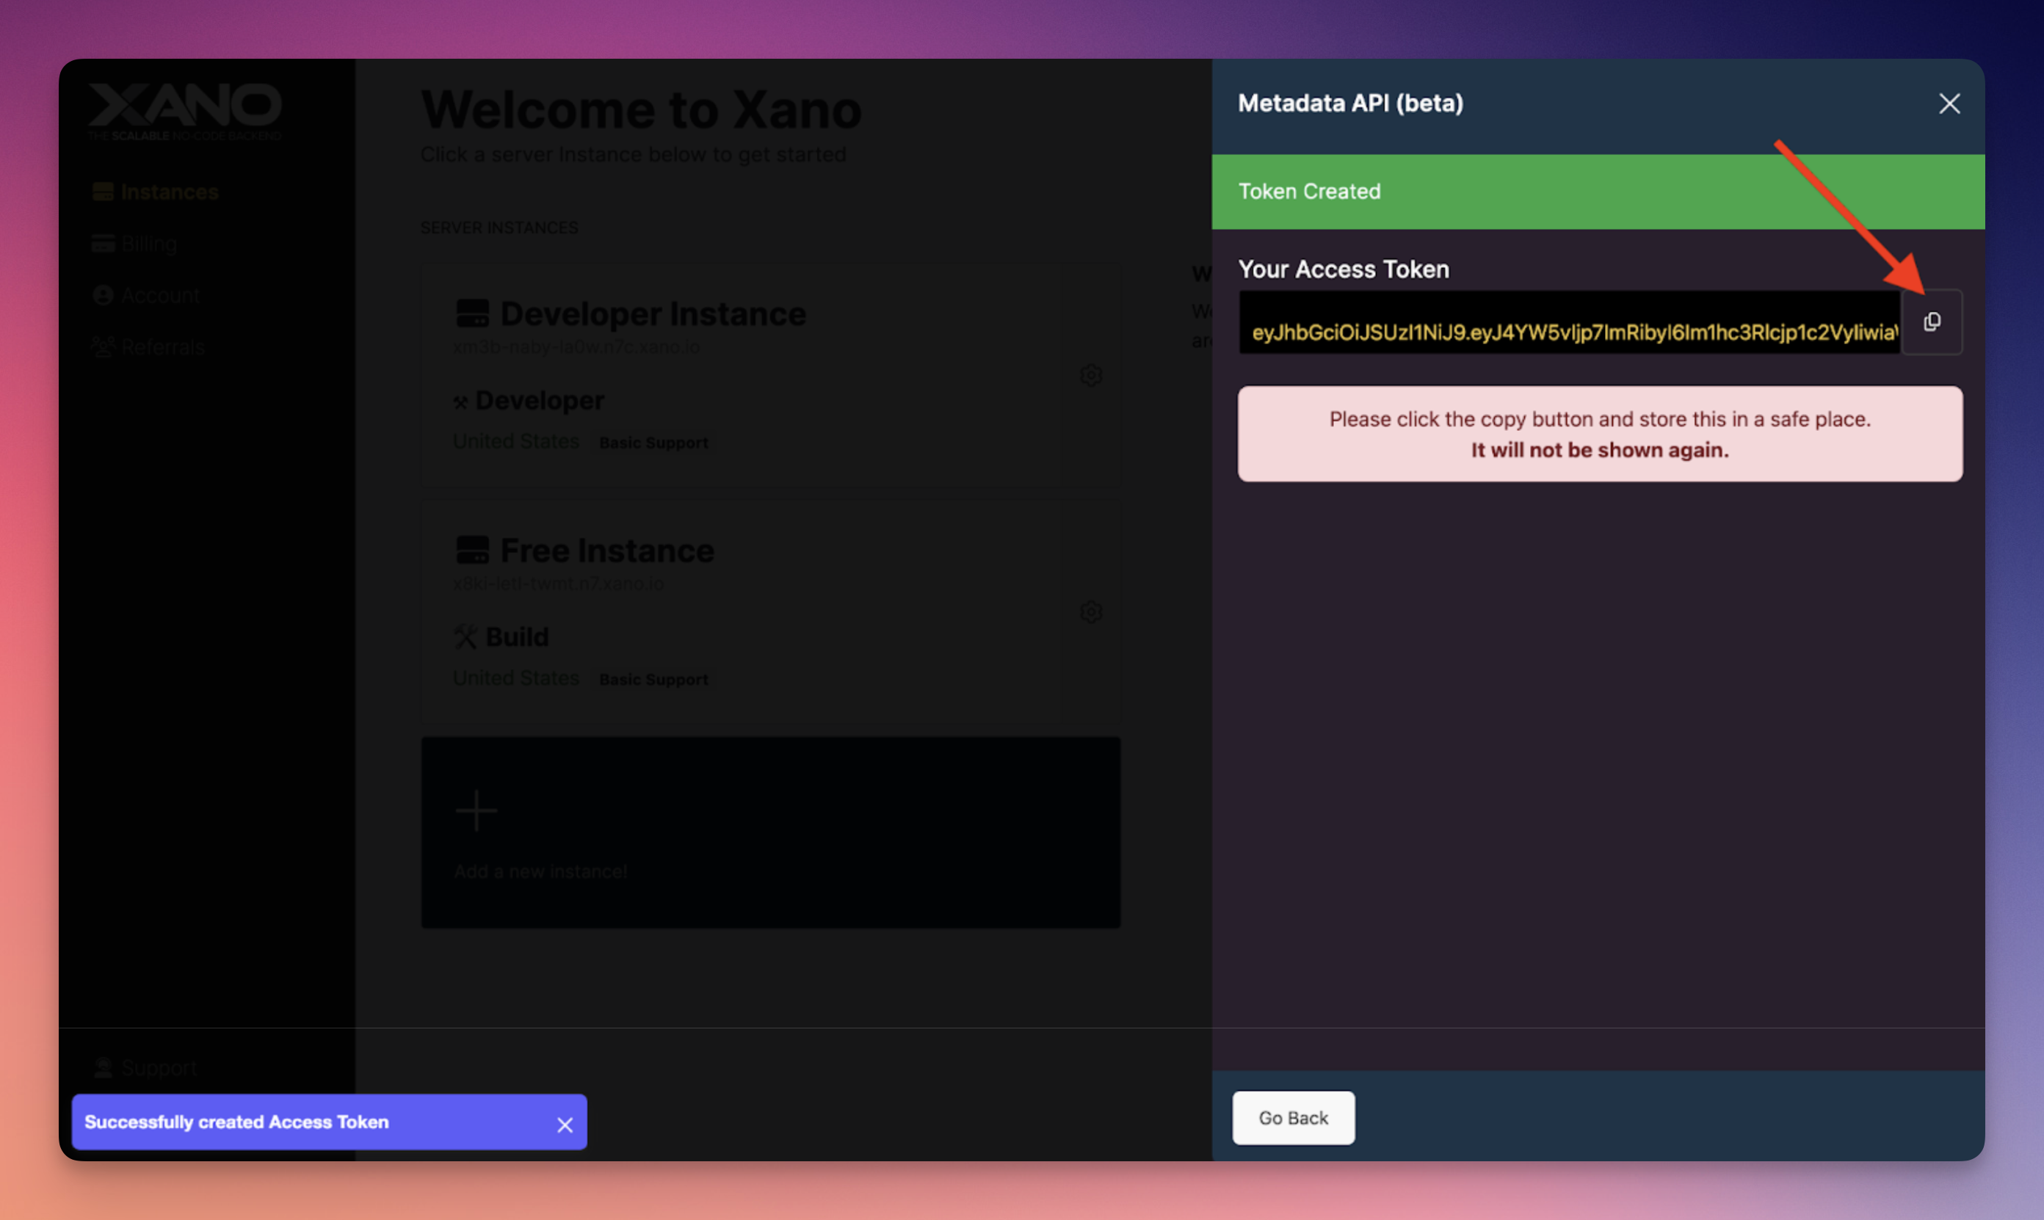Screen dimensions: 2044x1220
Task: Open the Support sidebar item
Action: (x=145, y=1067)
